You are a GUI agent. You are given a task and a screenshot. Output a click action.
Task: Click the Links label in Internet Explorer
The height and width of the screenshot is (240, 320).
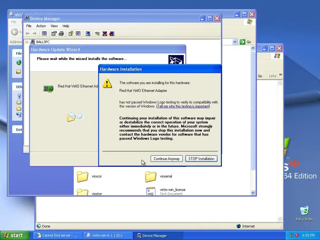272,76
